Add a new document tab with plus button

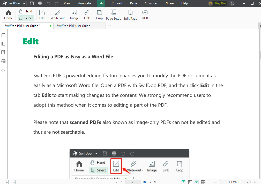tap(109, 26)
